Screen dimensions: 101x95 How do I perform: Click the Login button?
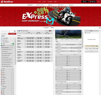point(85,2)
